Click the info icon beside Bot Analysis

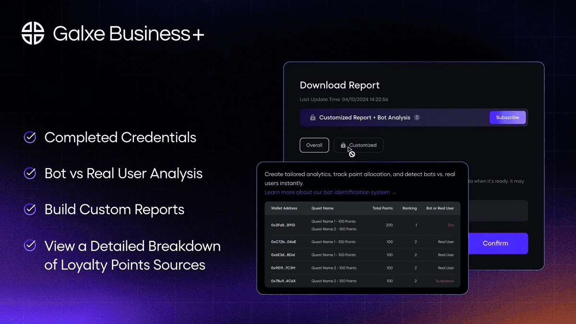click(417, 117)
